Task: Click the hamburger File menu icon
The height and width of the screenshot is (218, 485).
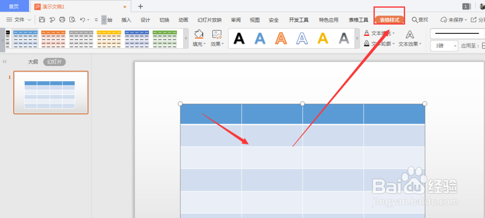Action: (9, 20)
